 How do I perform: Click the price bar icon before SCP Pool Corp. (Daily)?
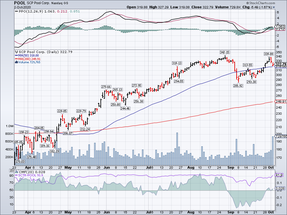point(17,52)
